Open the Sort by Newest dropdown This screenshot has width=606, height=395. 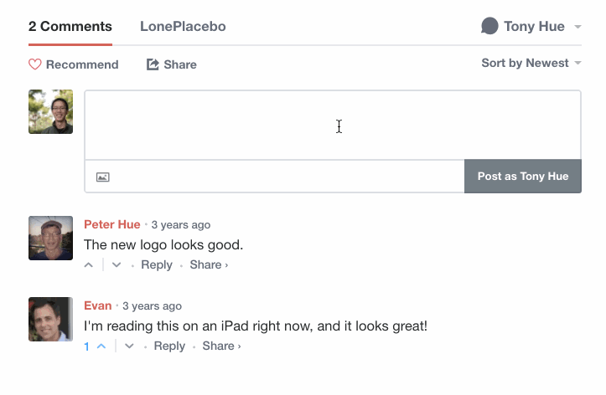click(x=531, y=63)
